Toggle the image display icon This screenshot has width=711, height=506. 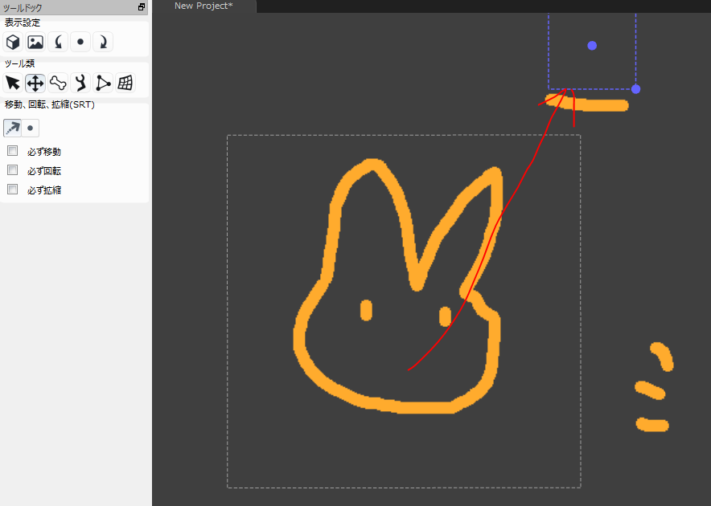(x=35, y=42)
